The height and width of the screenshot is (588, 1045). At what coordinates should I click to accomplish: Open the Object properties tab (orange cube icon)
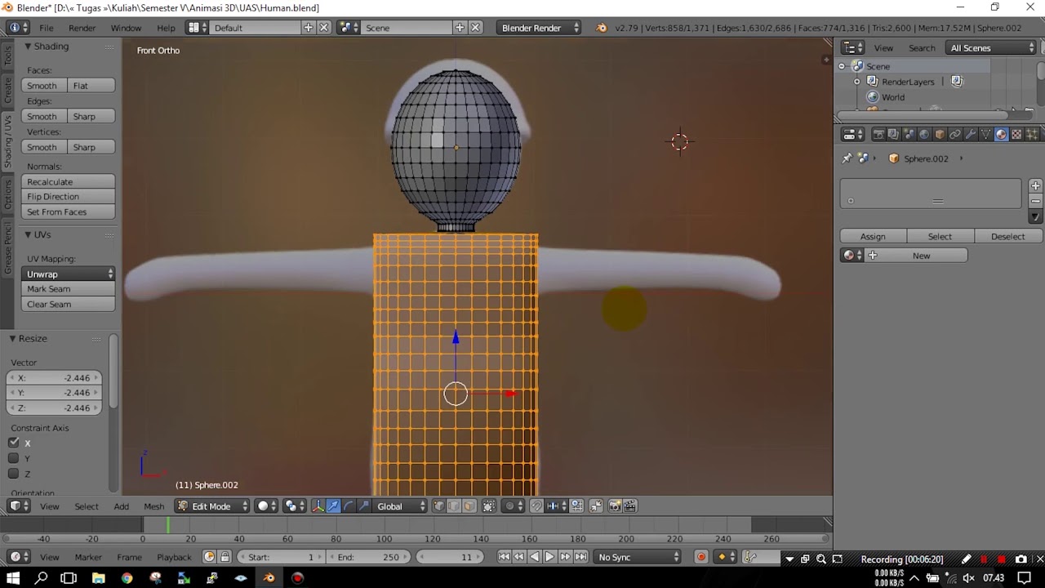[940, 134]
